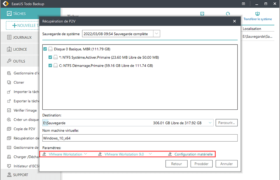Click the checklist toolbar icon at top
Image resolution: width=280 pixels, height=180 pixels.
tap(202, 13)
